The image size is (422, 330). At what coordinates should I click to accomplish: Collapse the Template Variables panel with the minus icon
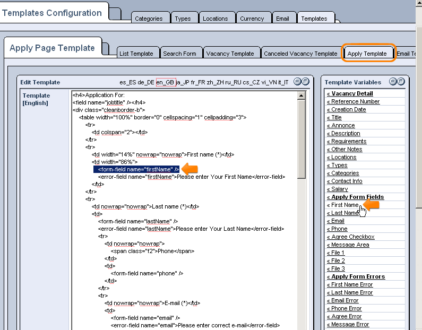click(393, 82)
